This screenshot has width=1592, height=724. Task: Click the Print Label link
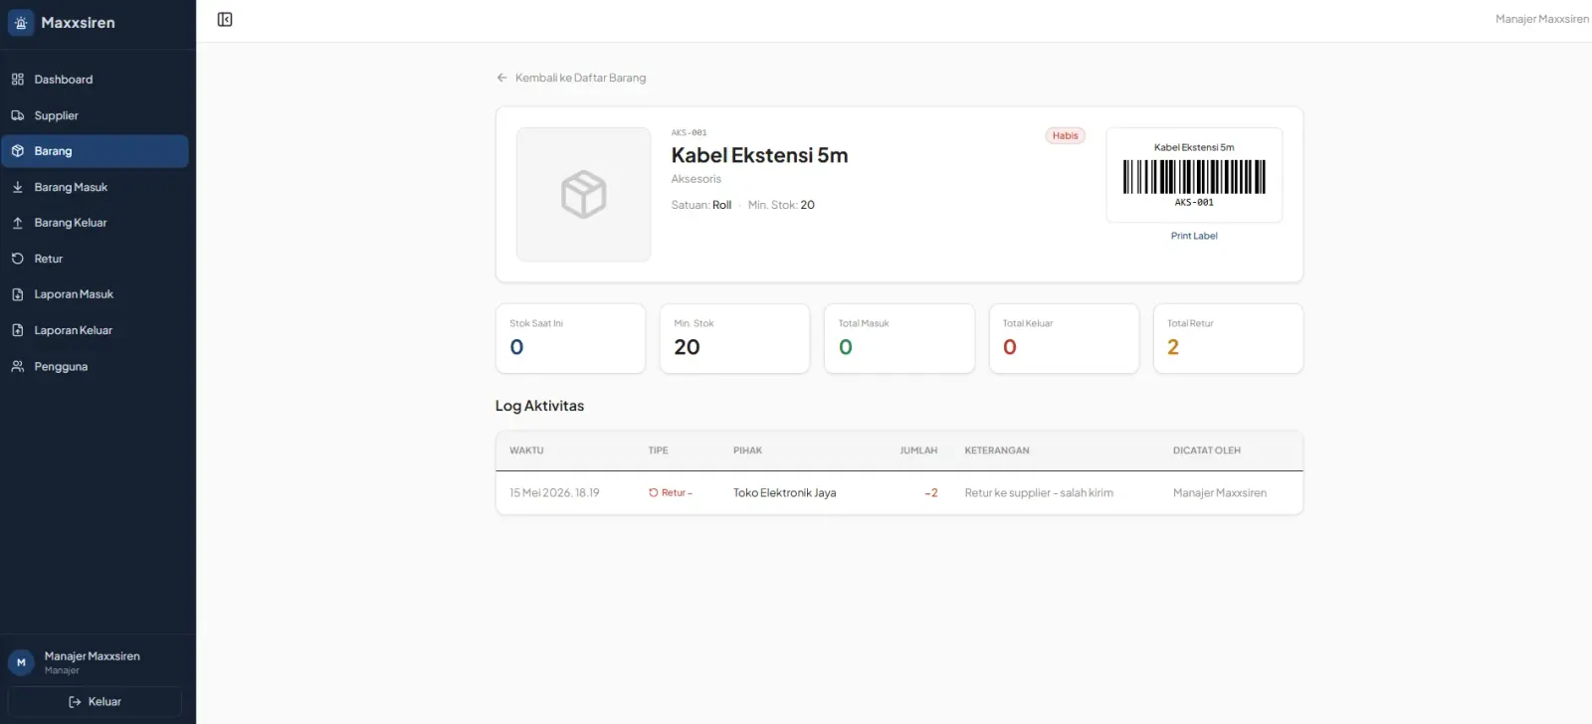click(1194, 236)
